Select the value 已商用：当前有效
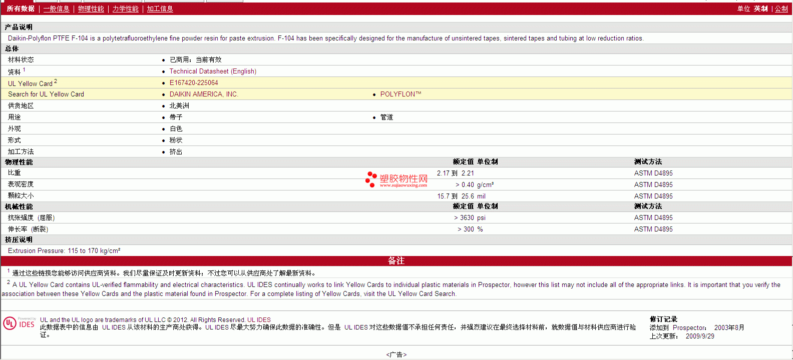793x360 pixels. coord(196,60)
